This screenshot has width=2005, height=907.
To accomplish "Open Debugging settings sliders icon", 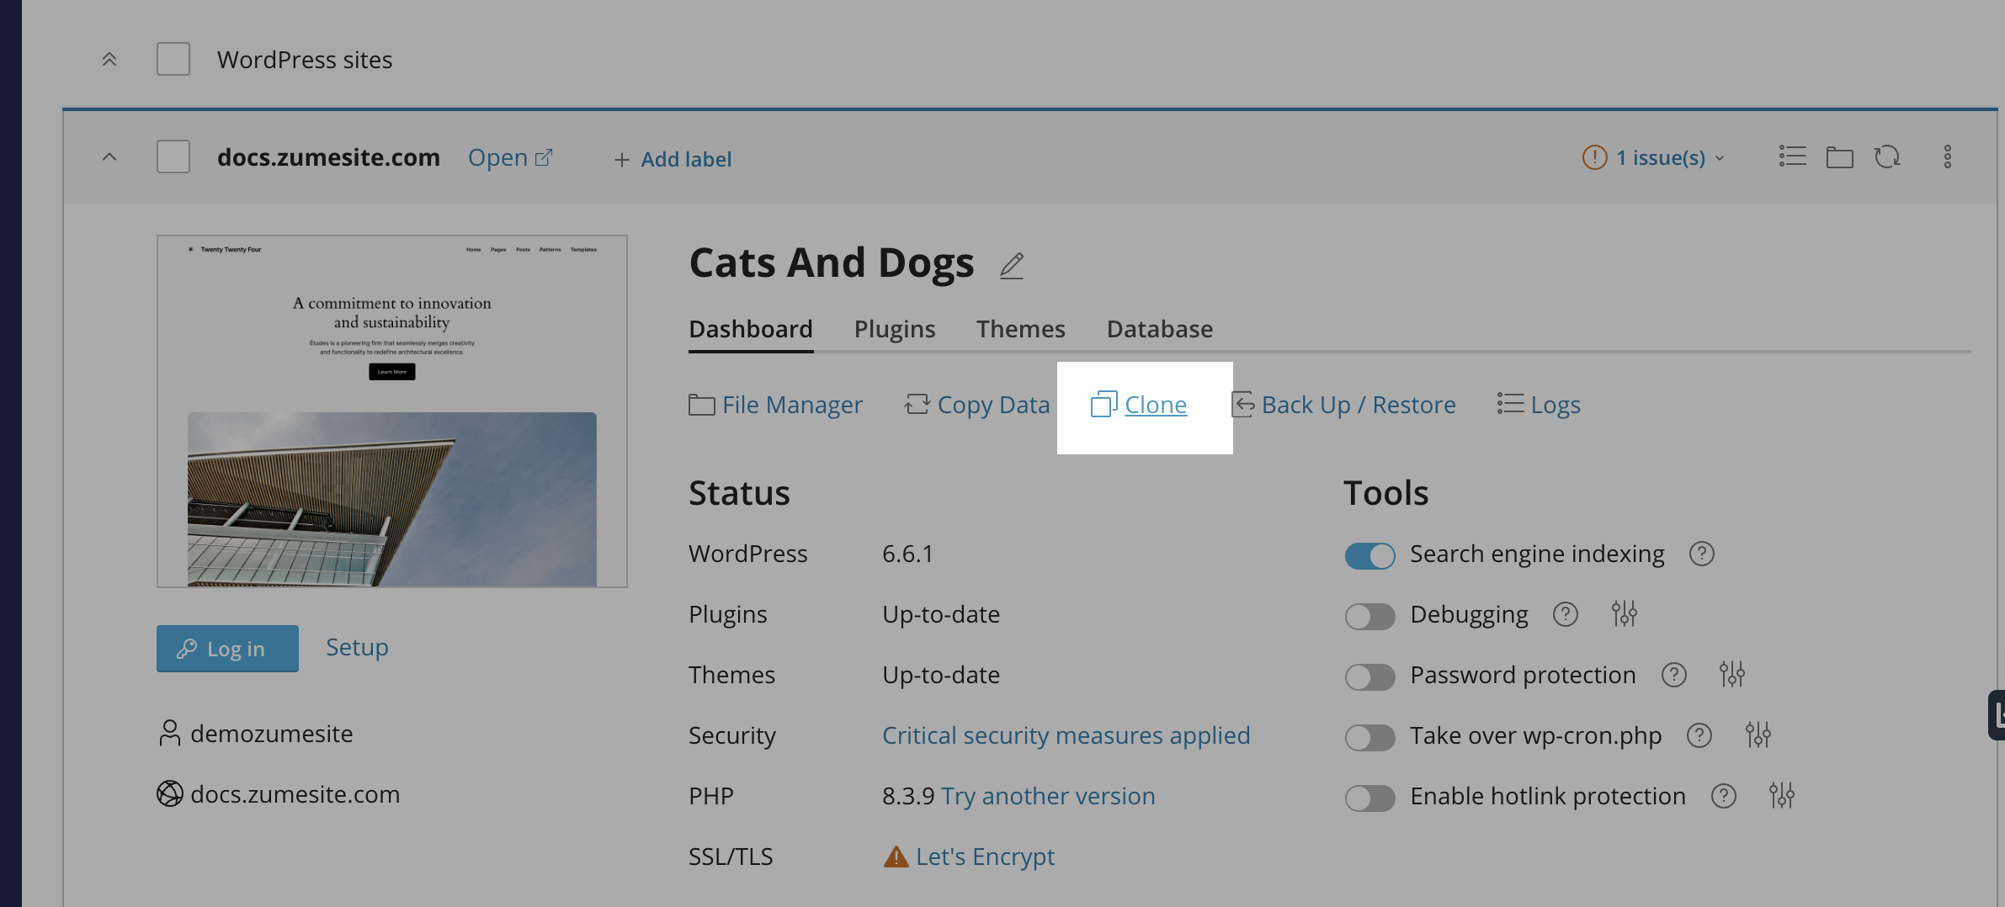I will pyautogui.click(x=1625, y=614).
